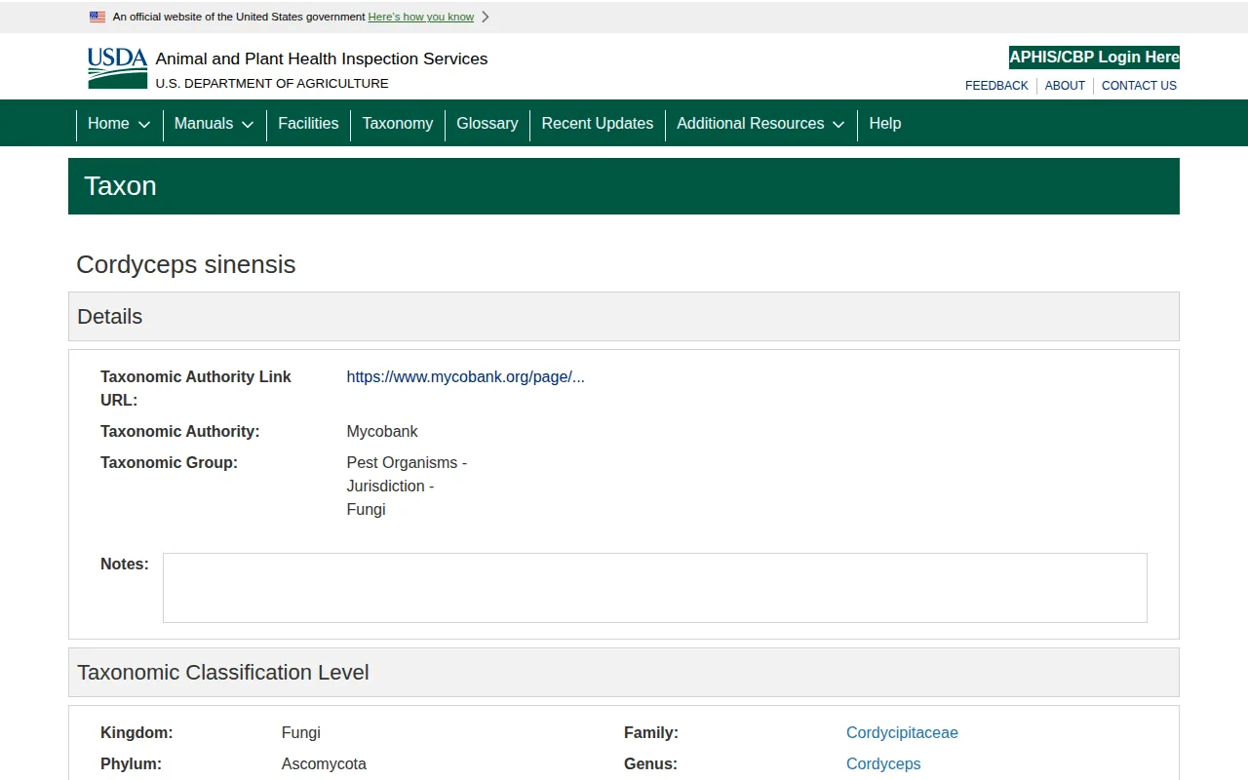Click the Taxon page title
This screenshot has height=780, width=1248.
pyautogui.click(x=120, y=186)
